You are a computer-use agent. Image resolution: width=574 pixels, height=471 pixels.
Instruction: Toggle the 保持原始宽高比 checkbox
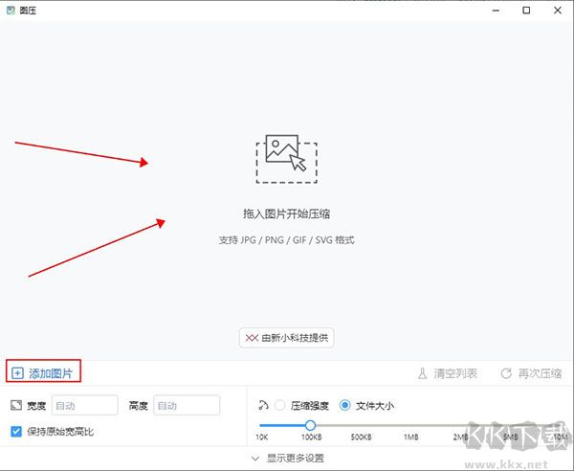pos(16,432)
